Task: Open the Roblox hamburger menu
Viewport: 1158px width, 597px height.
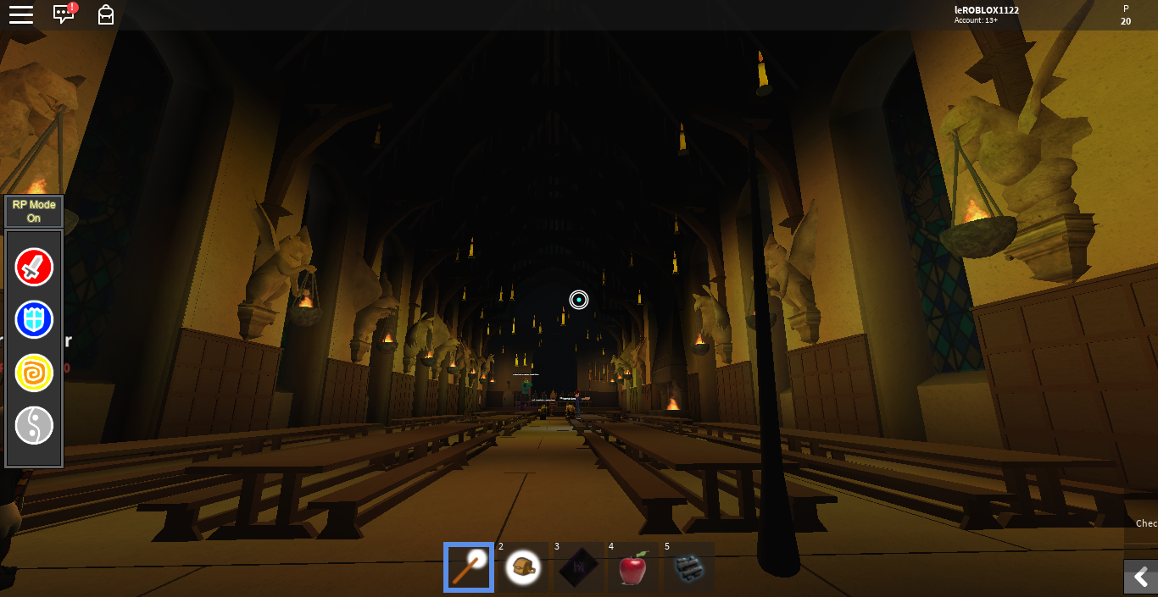Action: pos(21,14)
